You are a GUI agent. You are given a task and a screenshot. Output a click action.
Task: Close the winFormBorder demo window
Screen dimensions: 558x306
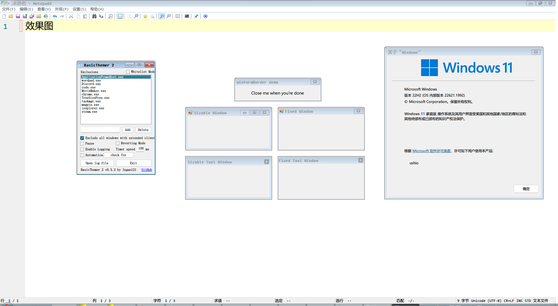[315, 82]
